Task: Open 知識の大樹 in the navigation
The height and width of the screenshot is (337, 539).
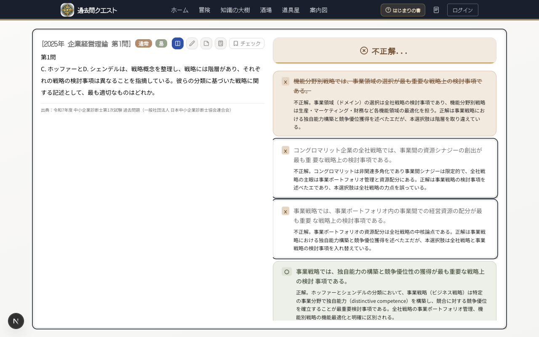Action: point(235,10)
